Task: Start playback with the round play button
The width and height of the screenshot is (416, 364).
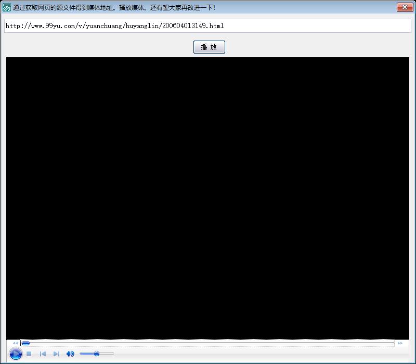Action: click(16, 354)
